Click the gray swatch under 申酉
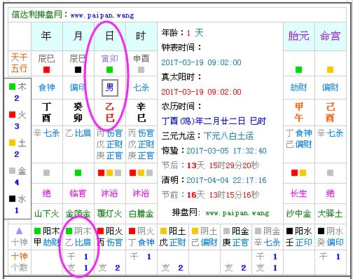 tap(141, 69)
